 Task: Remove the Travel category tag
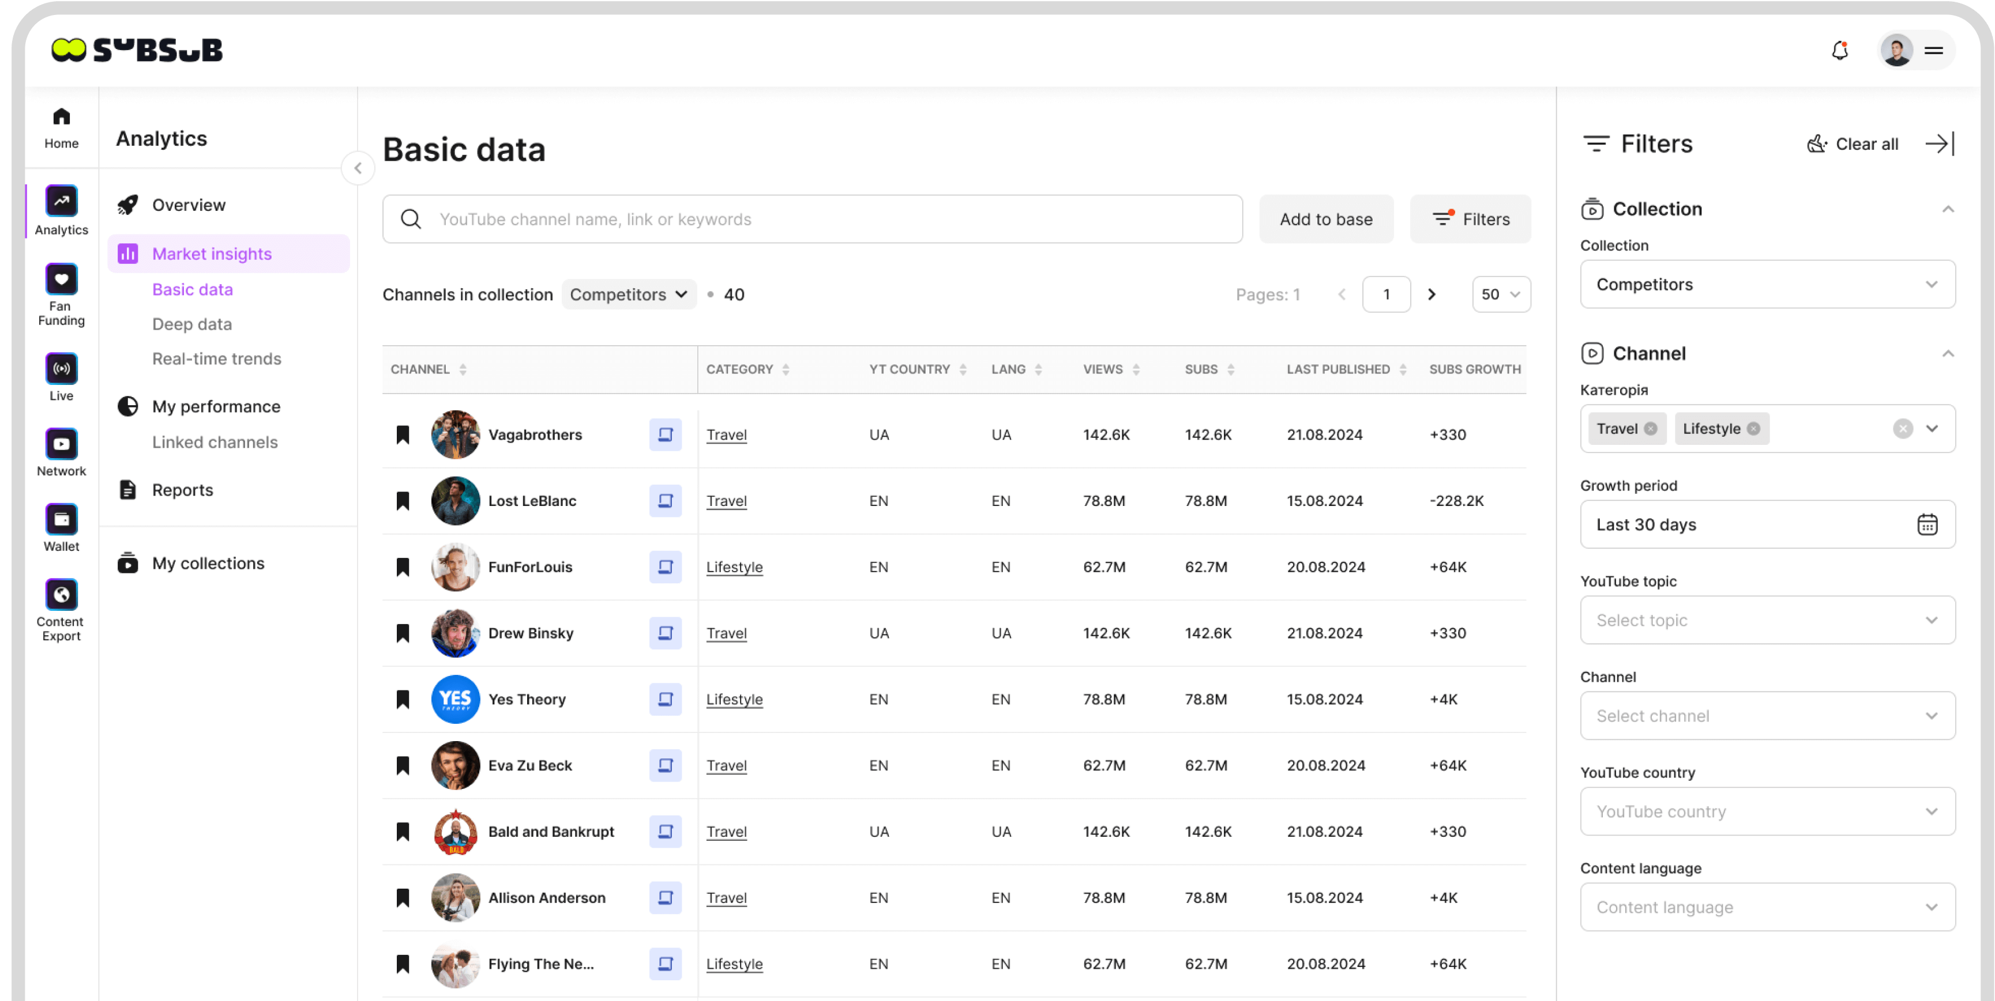coord(1650,429)
